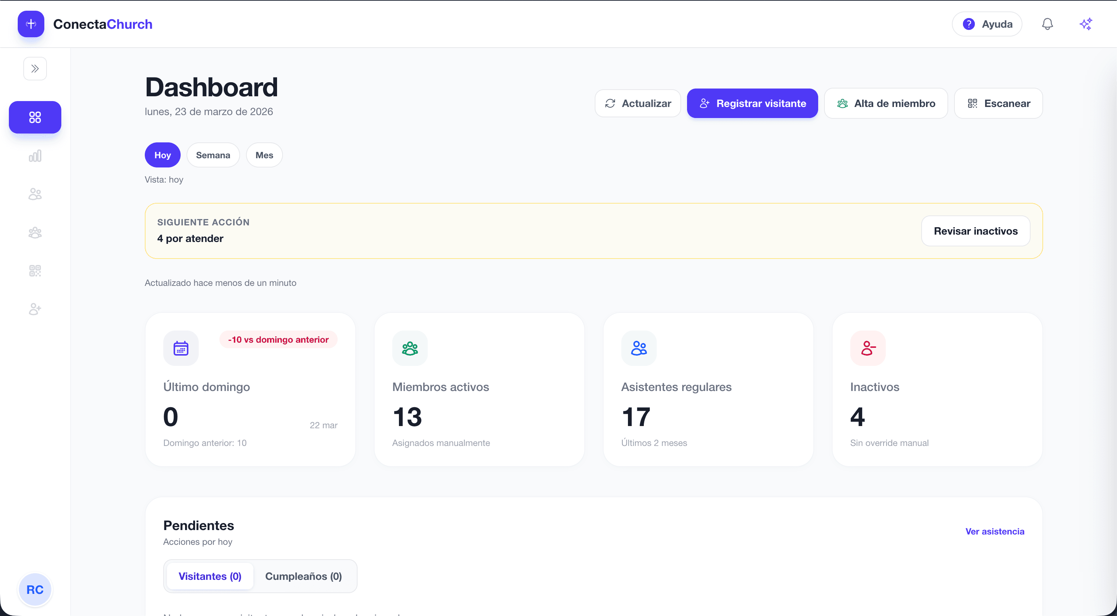
Task: Open the RC user avatar menu
Action: [x=35, y=589]
